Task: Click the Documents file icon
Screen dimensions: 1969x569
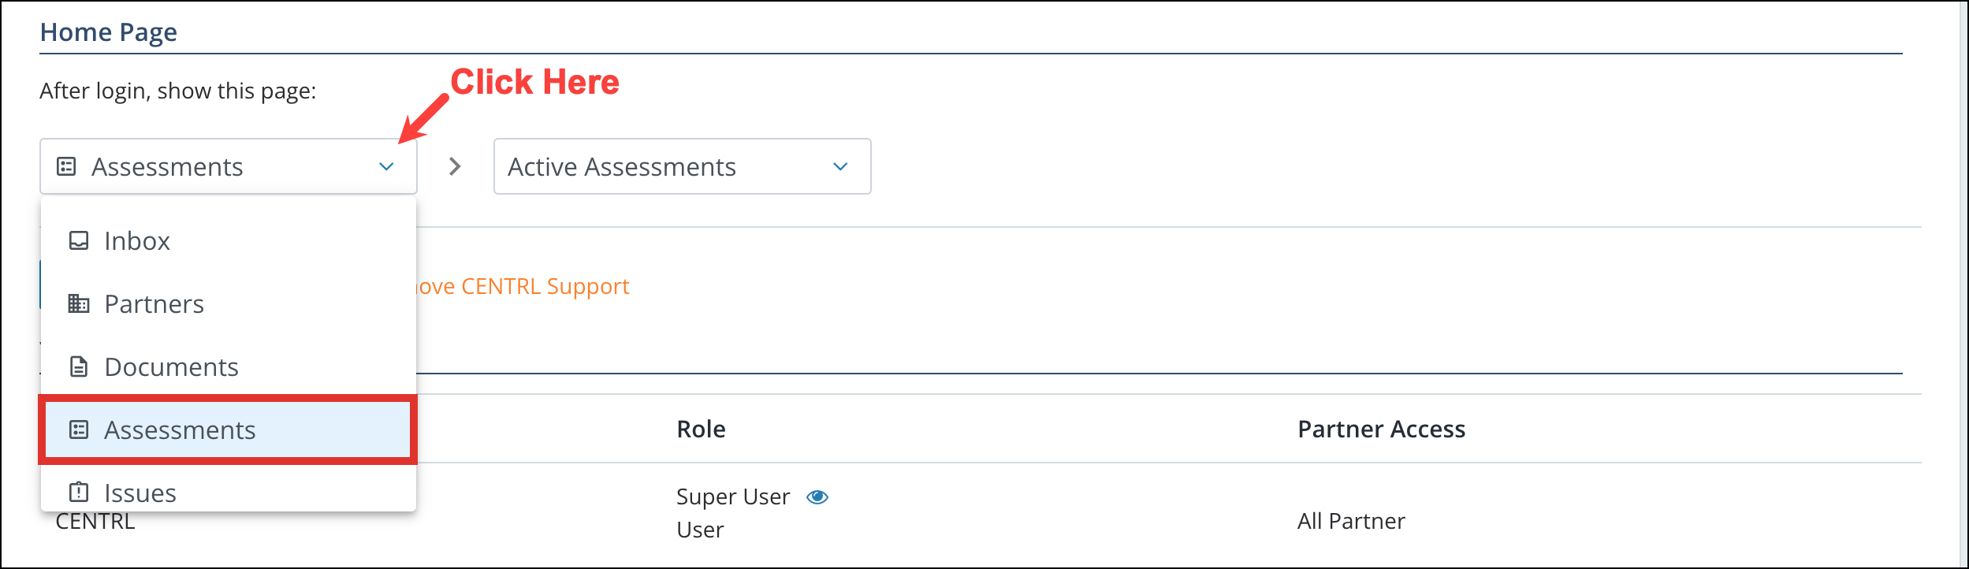Action: pos(78,366)
